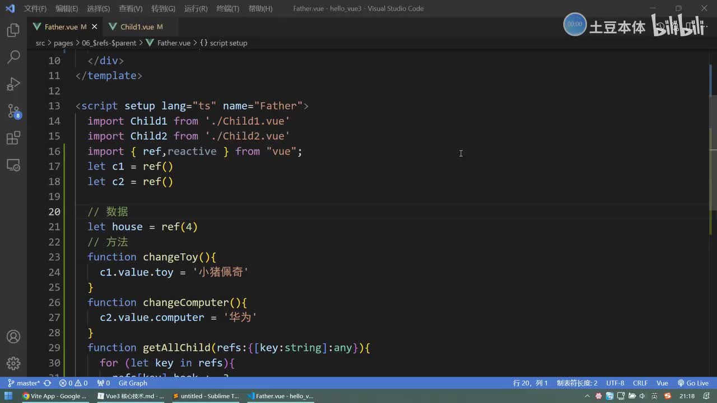Screen dimensions: 717x403
Task: Click the master branch indicator in status bar
Action: tap(24, 383)
